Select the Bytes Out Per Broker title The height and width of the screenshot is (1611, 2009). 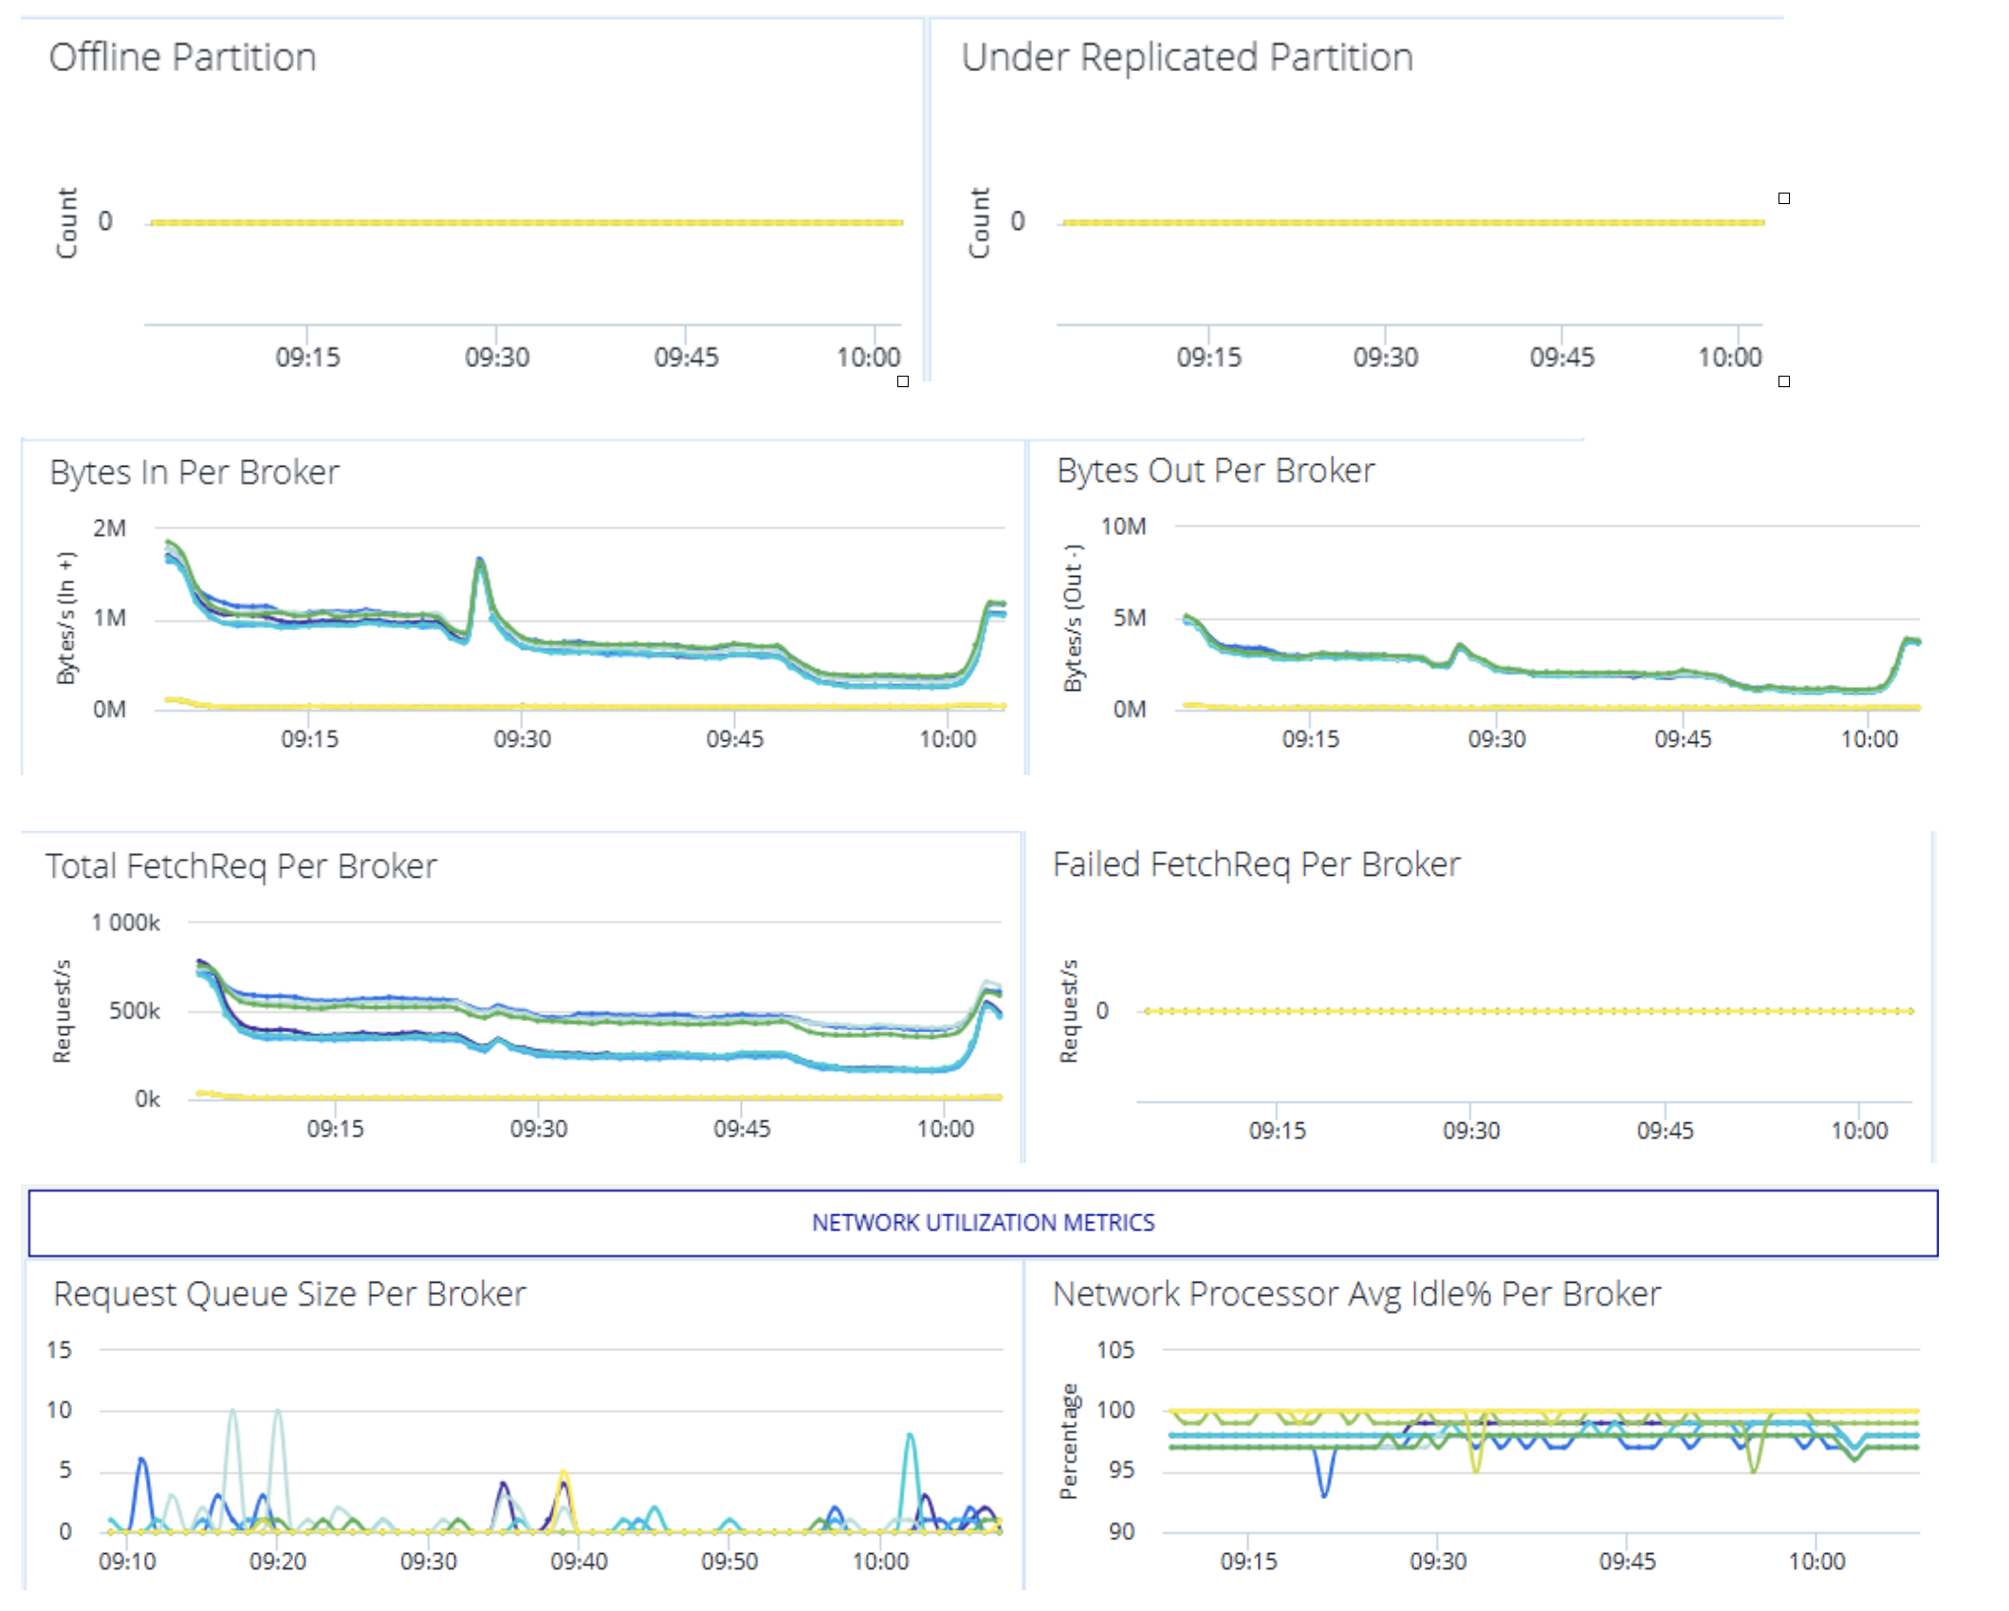click(x=1215, y=471)
